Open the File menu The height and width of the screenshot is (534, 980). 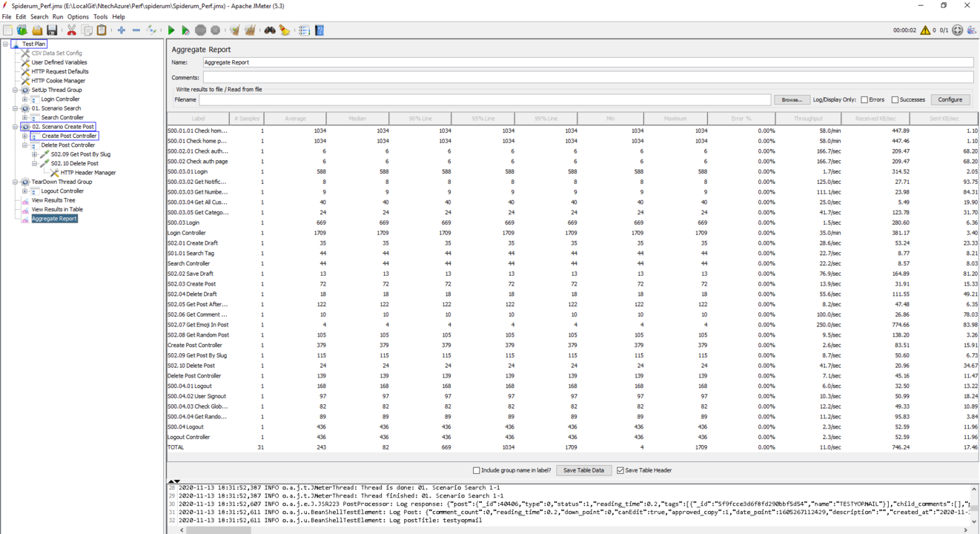[7, 16]
